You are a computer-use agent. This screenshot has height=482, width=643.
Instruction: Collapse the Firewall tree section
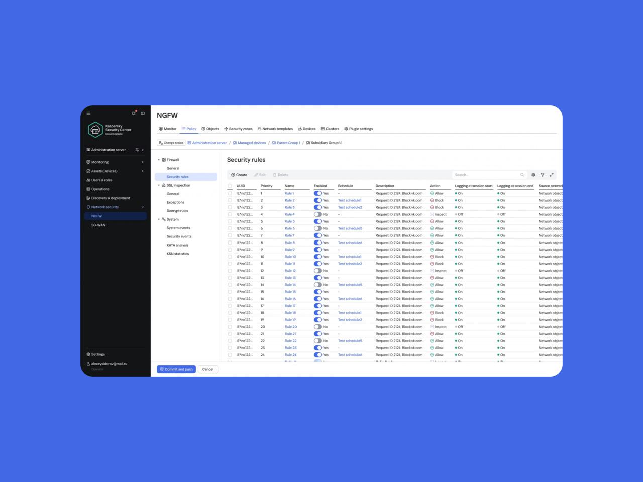pos(159,160)
